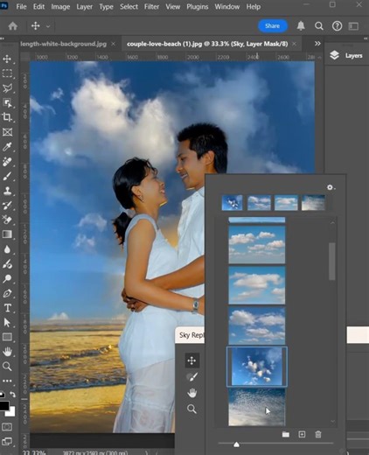The image size is (369, 455).
Task: Select the Rectangular Marquee tool
Action: 7,73
